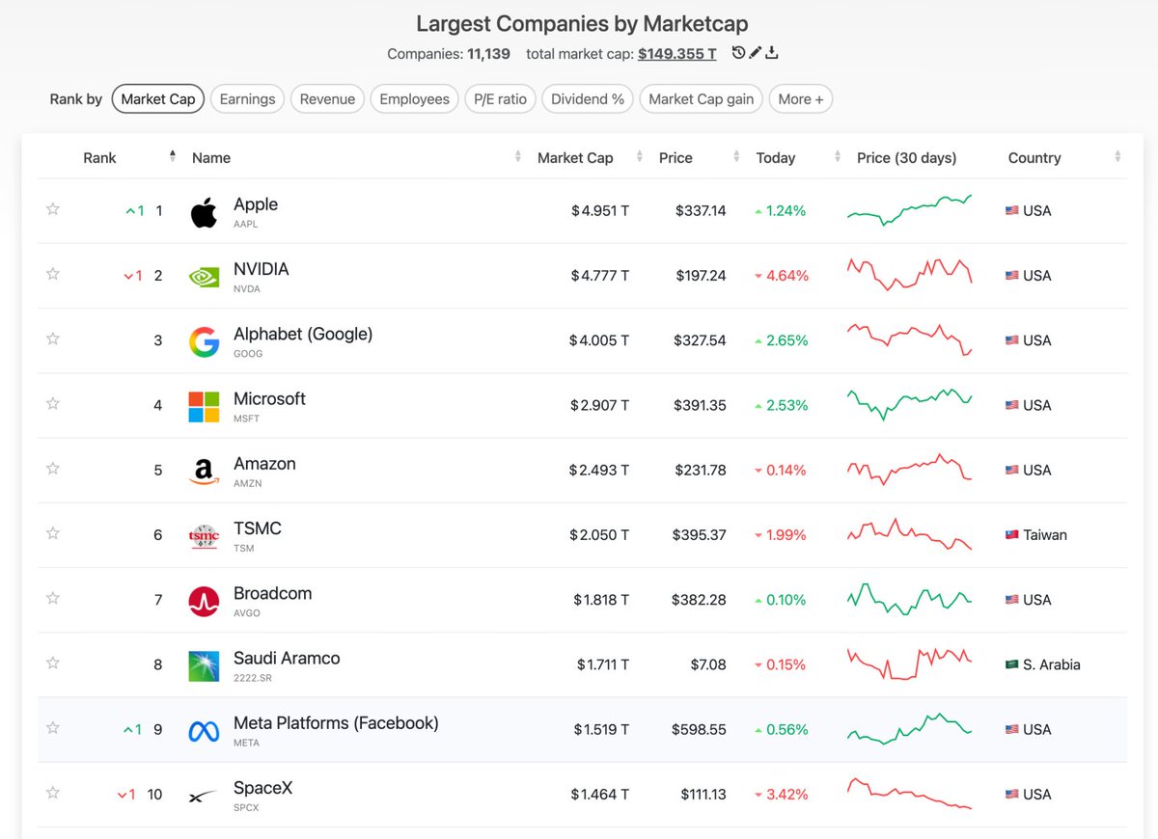This screenshot has height=839, width=1158.
Task: Click the Alphabet Google logo
Action: [204, 341]
